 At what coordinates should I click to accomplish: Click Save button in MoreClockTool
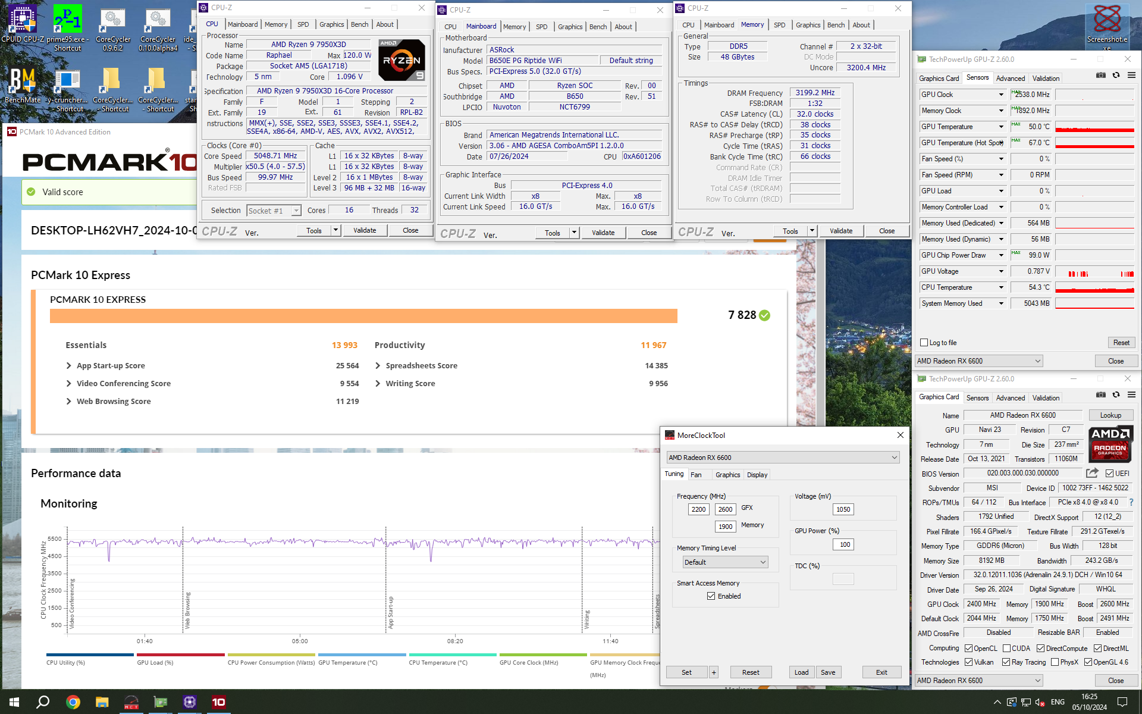pyautogui.click(x=828, y=672)
